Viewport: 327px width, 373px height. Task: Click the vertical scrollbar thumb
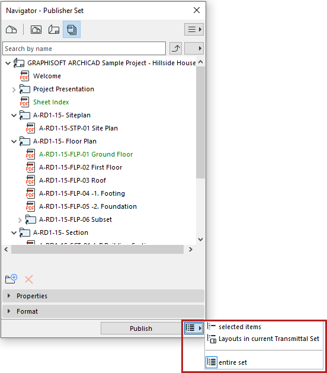200,122
